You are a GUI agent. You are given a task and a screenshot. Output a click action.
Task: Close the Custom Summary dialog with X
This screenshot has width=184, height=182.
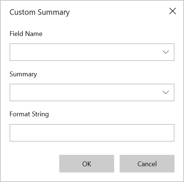coord(173,11)
